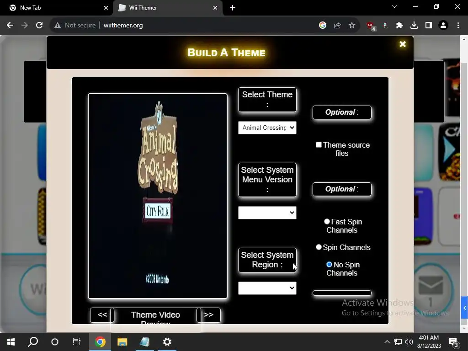This screenshot has height=351, width=468.
Task: Open Windows taskbar Search
Action: (x=33, y=342)
